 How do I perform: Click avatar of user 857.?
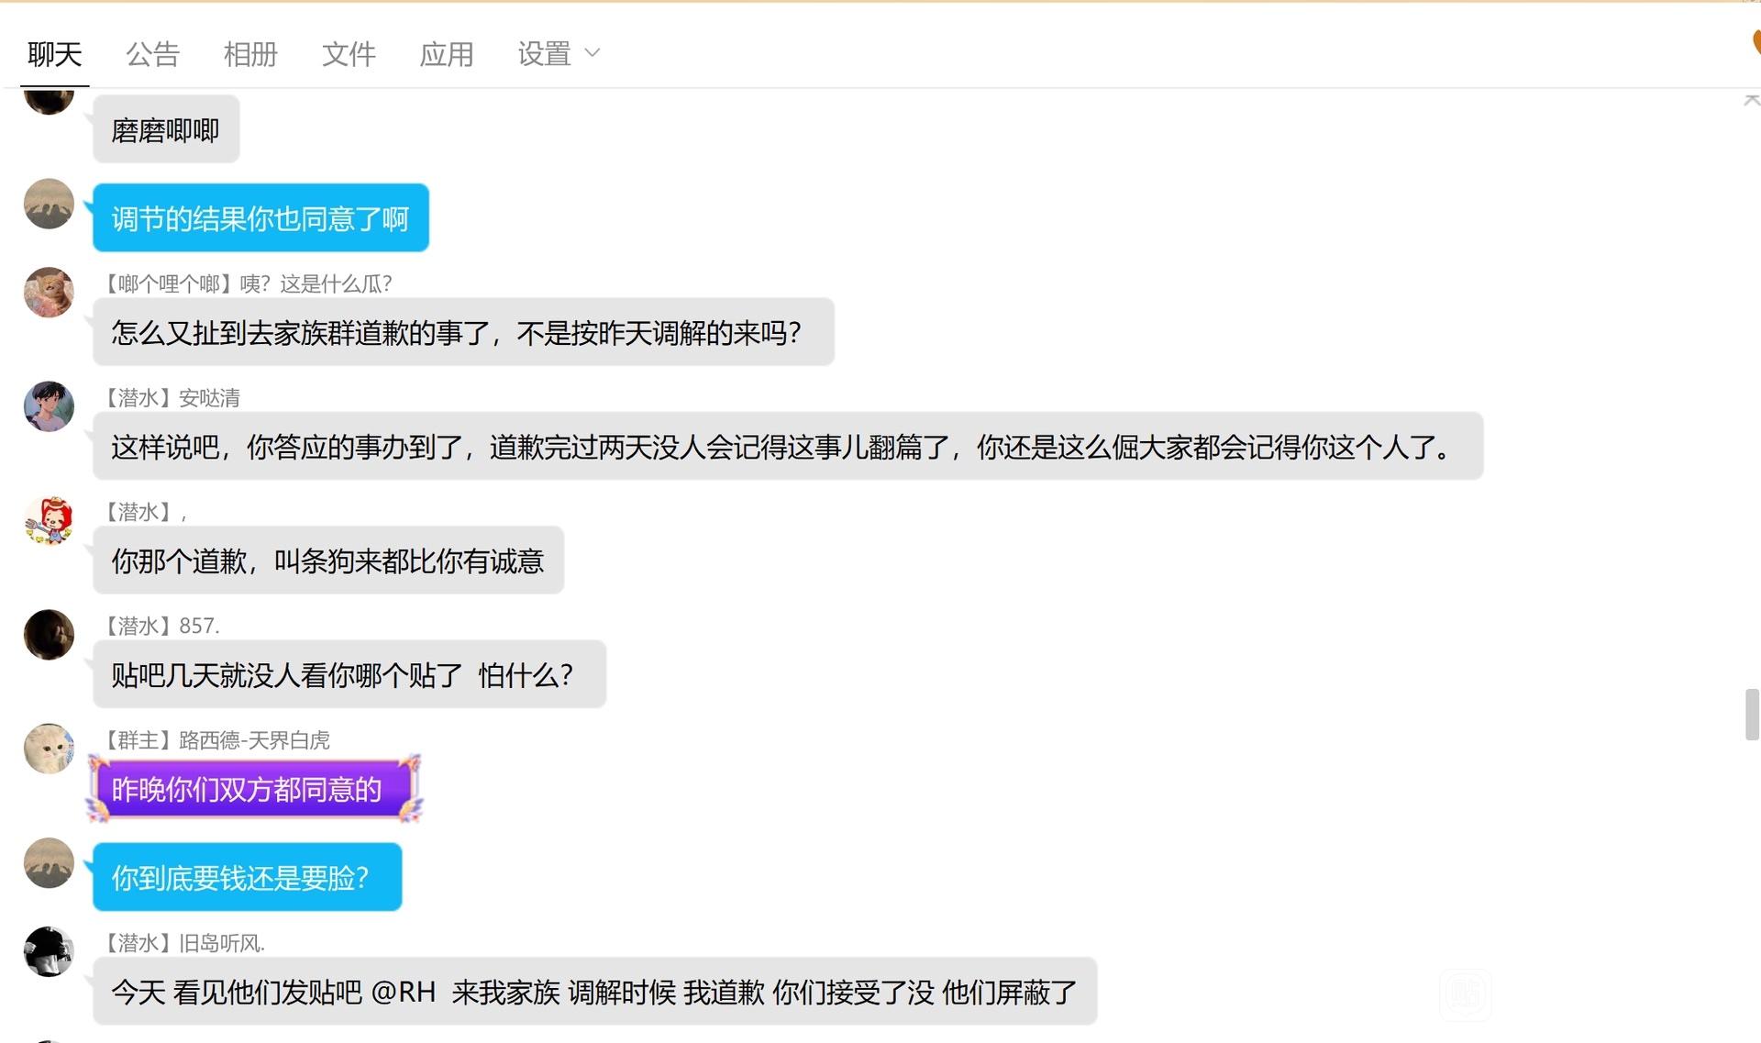pos(49,635)
